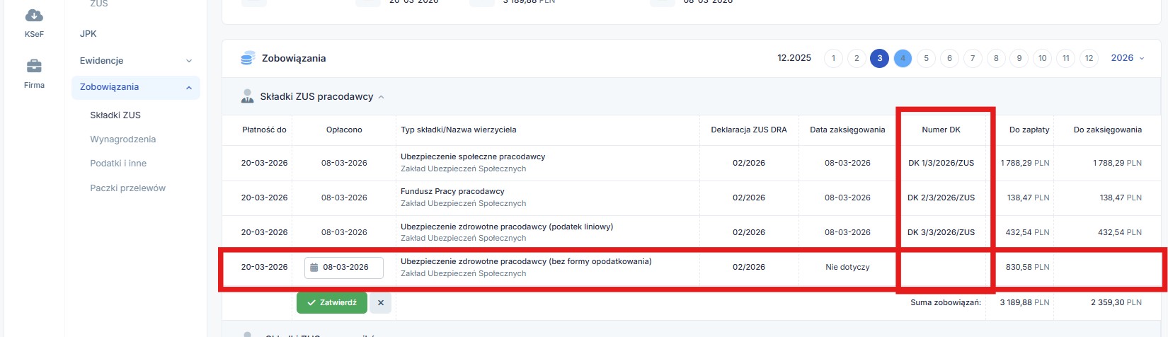Click the calendar icon in payment date field
Viewport: 1168px width, 337px height.
tap(314, 268)
